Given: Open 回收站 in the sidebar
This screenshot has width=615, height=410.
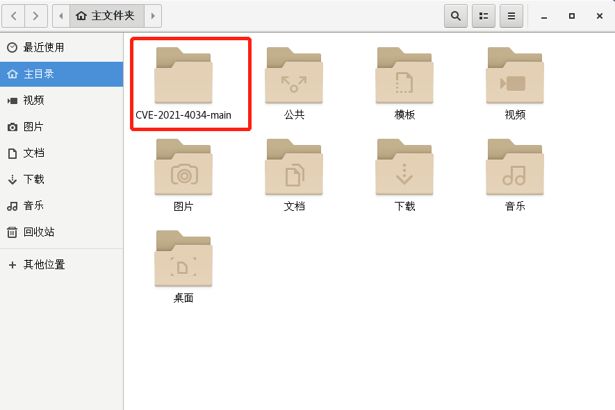Looking at the screenshot, I should pos(62,232).
